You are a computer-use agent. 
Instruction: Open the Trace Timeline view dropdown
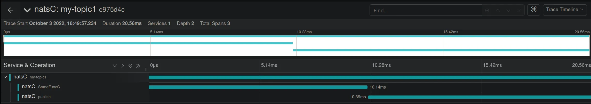(x=564, y=10)
